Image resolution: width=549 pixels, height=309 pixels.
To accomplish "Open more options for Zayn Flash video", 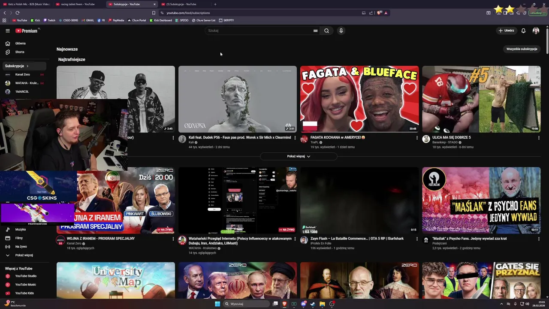I will (x=417, y=239).
